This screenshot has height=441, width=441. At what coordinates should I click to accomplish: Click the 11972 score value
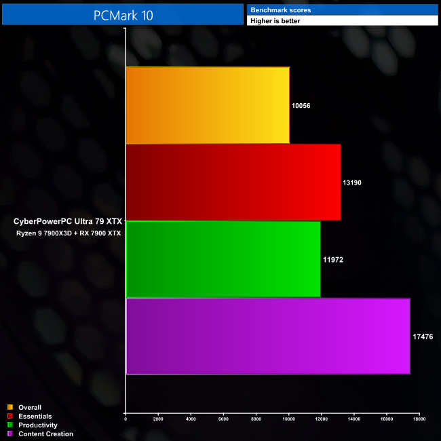pos(333,260)
